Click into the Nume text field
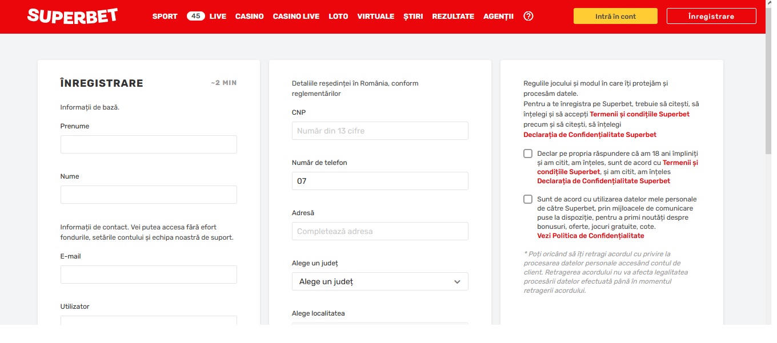The height and width of the screenshot is (343, 777). (x=149, y=195)
